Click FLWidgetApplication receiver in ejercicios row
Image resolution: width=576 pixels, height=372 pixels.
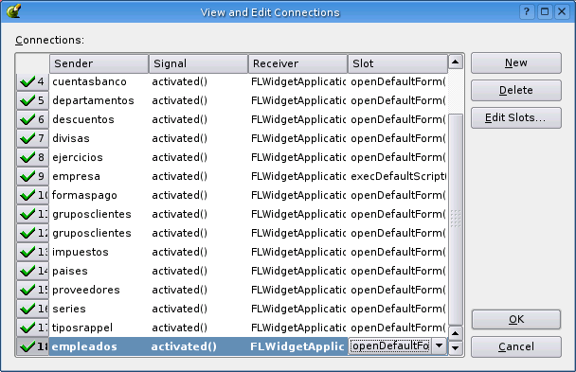click(x=298, y=157)
